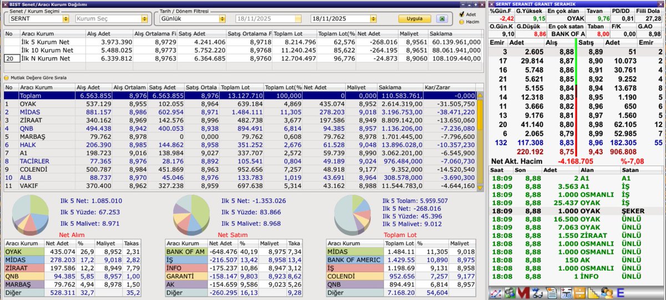
Task: Click the two people icon in bottom toolbar
Action: (x=607, y=293)
